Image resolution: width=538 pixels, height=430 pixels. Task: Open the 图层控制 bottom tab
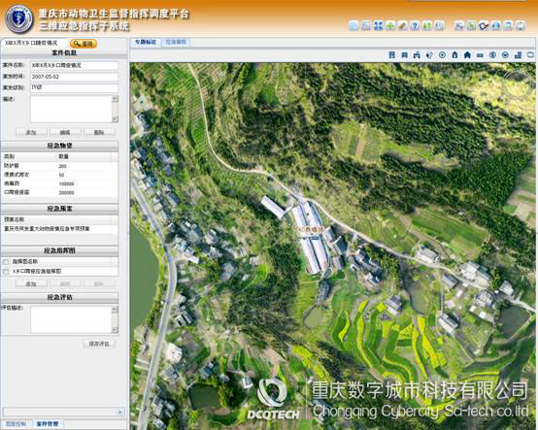click(16, 424)
